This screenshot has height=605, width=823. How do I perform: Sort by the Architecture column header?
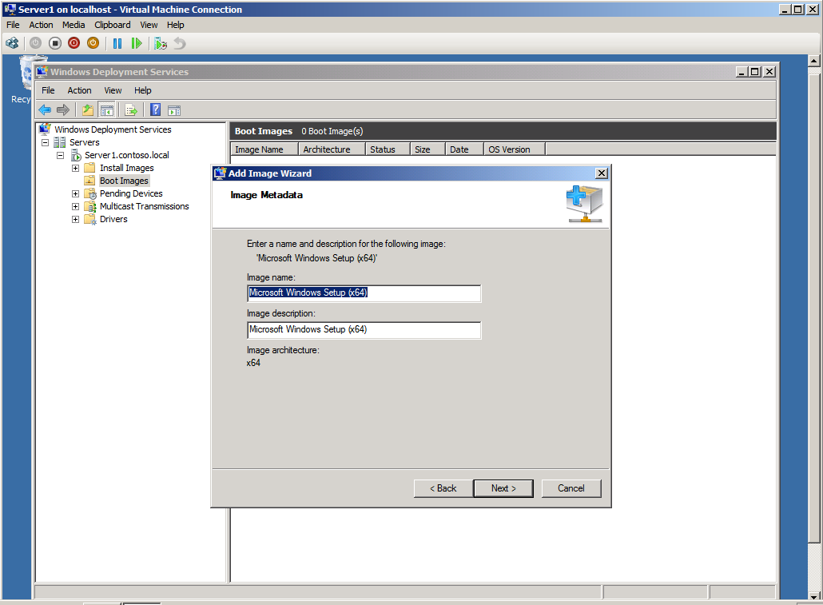(x=332, y=149)
